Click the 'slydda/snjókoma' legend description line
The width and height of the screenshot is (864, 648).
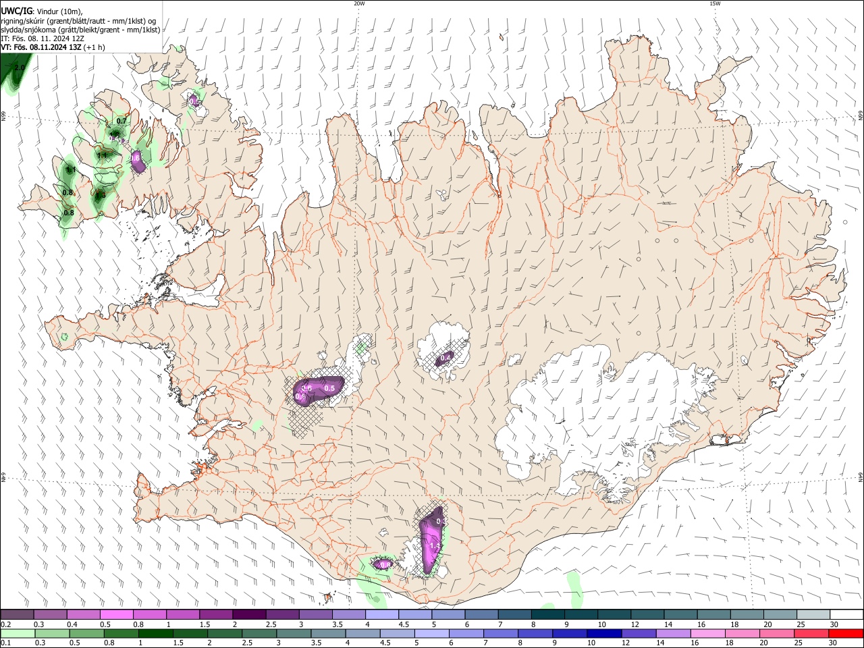point(81,30)
